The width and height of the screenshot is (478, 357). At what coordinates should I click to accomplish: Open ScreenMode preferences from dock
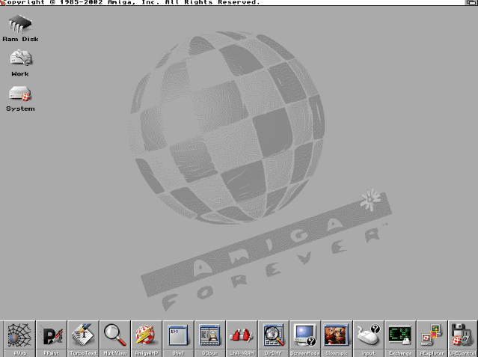[x=305, y=338]
